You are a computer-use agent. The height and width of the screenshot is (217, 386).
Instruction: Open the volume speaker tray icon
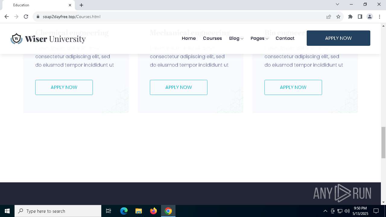coord(347,211)
